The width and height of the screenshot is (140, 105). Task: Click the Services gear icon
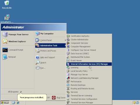(68, 92)
